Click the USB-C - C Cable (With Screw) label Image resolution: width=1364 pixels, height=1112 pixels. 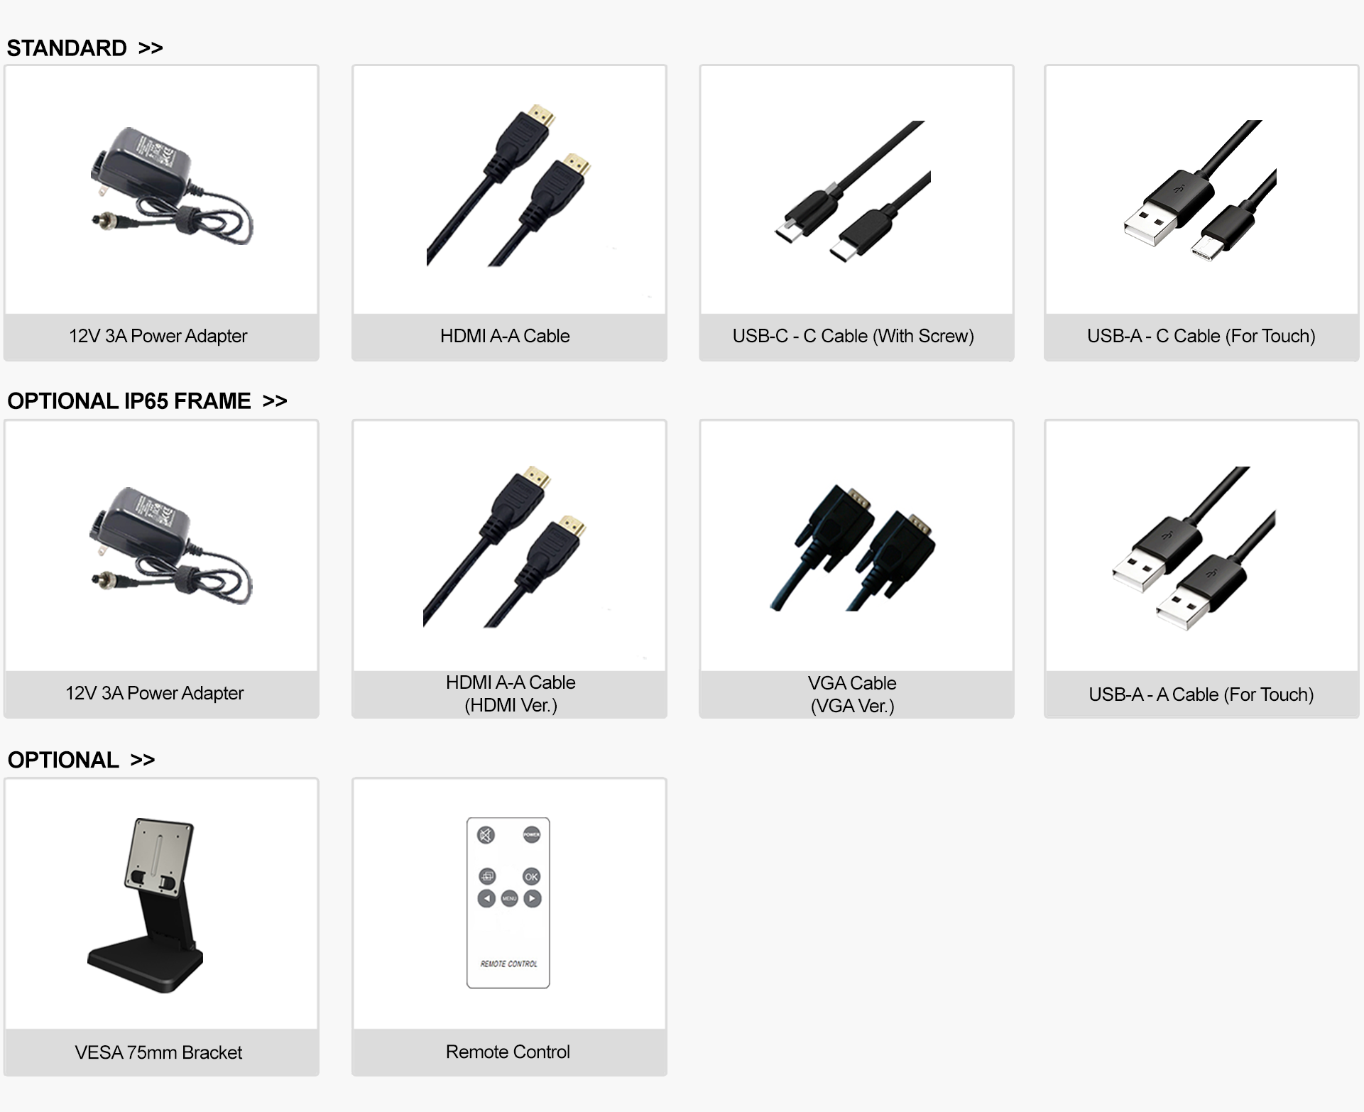pos(853,336)
